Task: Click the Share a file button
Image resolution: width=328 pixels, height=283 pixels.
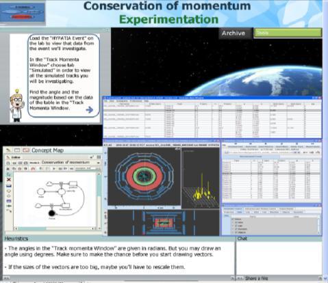Action: (x=256, y=278)
